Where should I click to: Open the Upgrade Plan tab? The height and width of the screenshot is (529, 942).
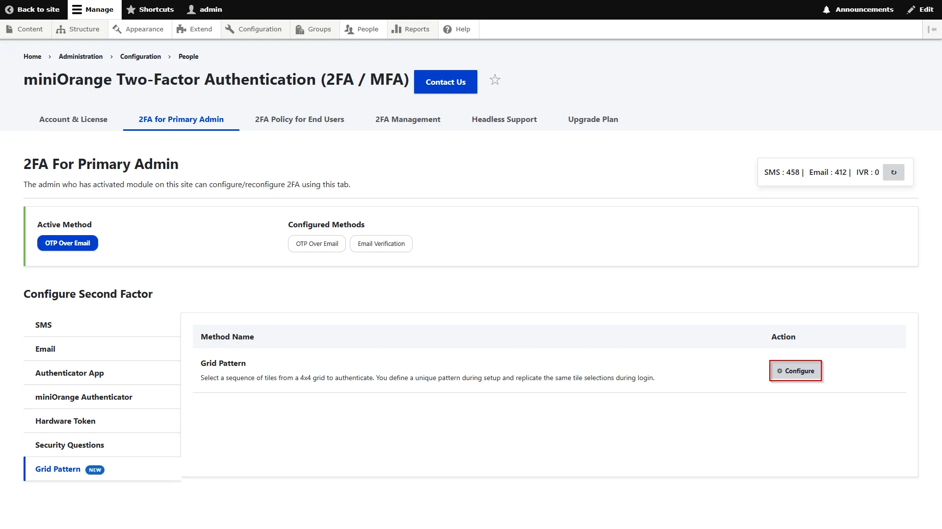tap(593, 119)
